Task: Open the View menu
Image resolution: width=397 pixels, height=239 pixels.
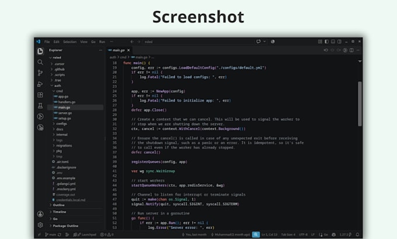Action: 84,42
